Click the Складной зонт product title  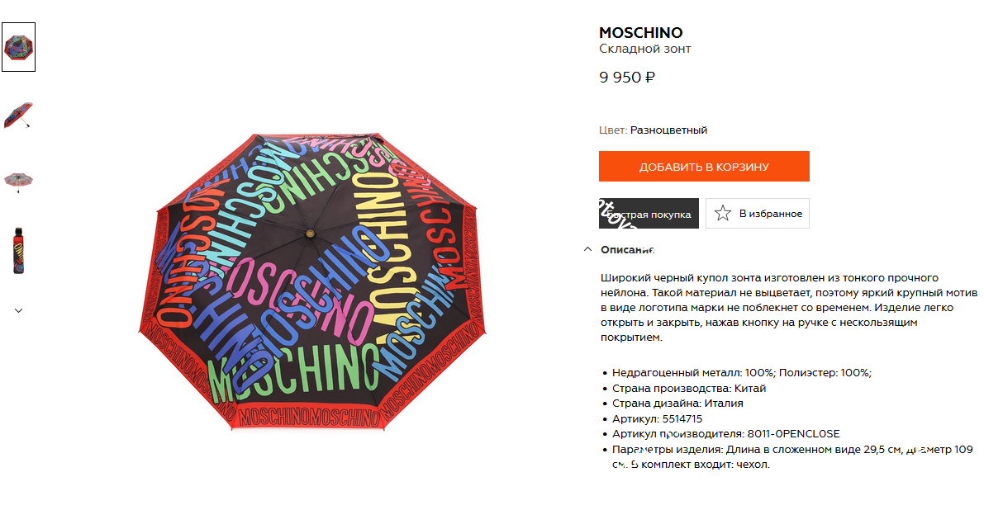coord(644,49)
